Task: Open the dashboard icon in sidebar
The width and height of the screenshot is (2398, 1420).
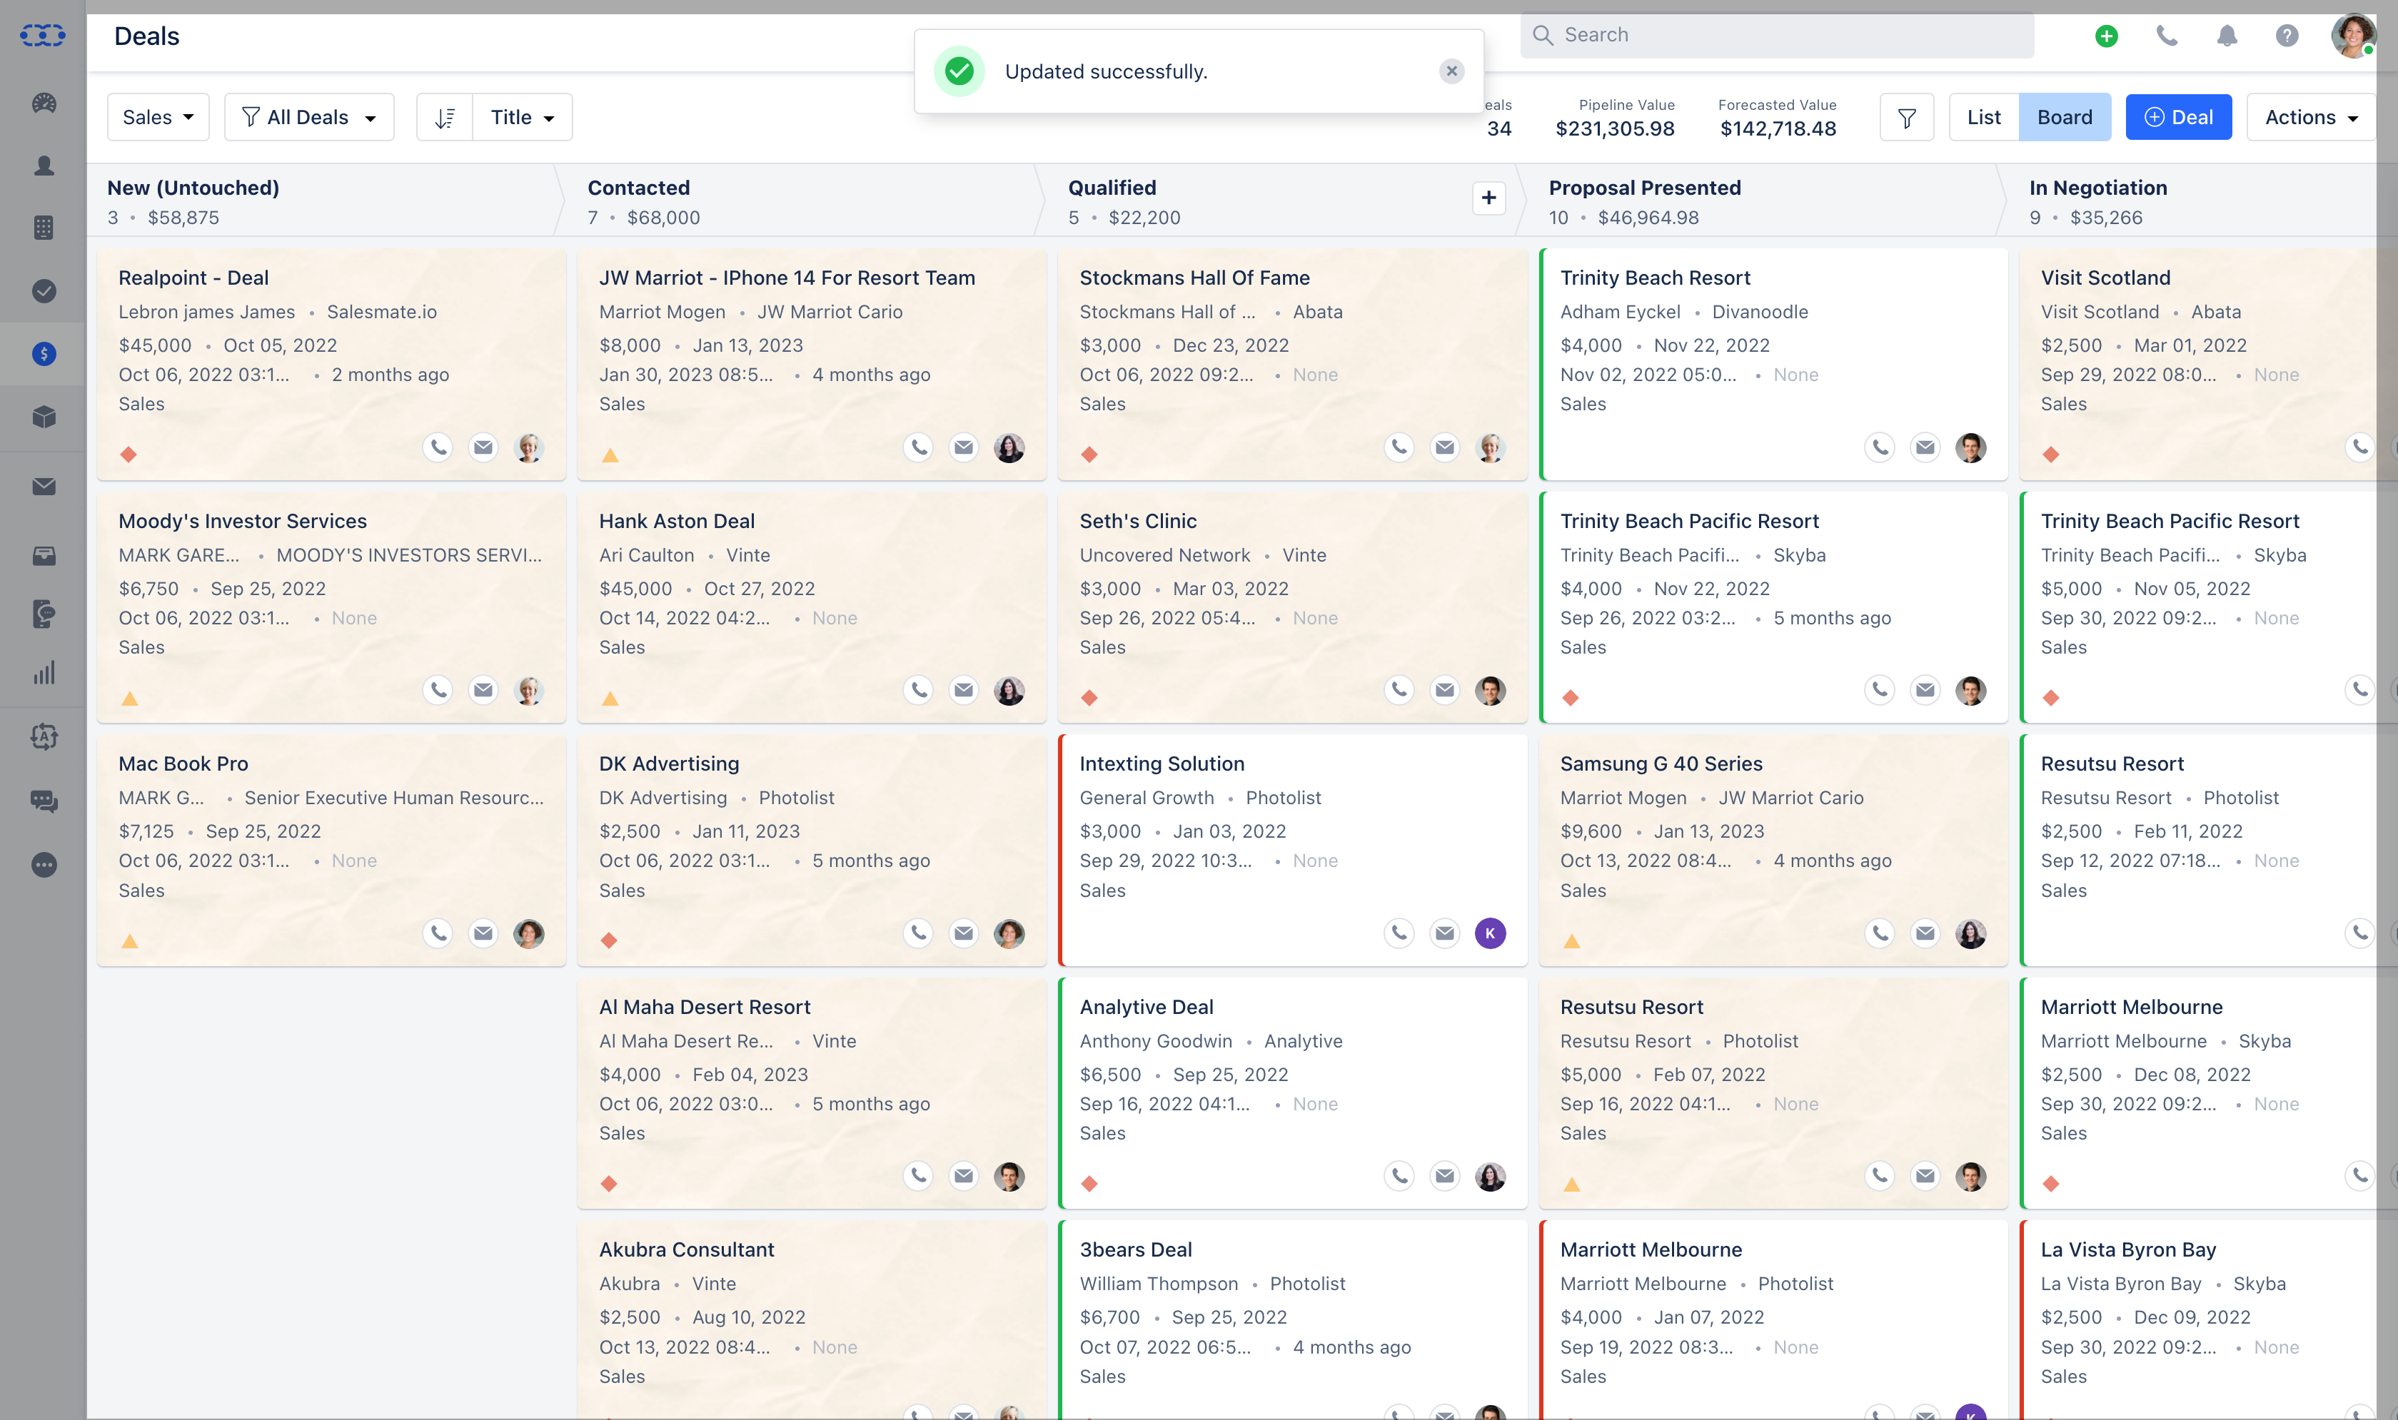Action: pyautogui.click(x=44, y=102)
